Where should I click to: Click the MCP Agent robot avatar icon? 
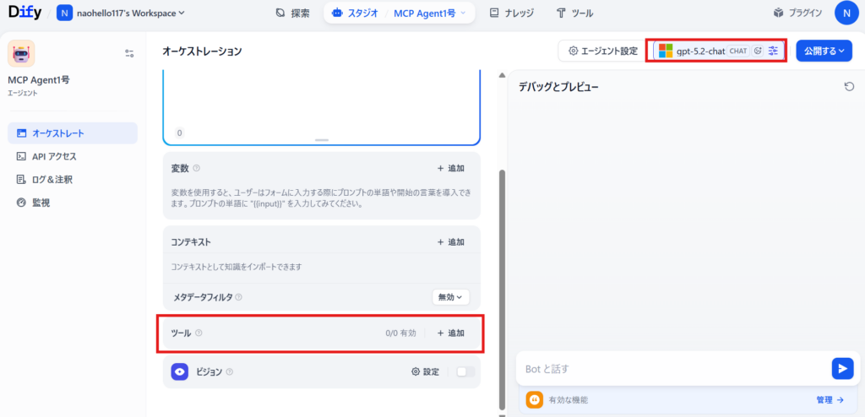pos(21,53)
